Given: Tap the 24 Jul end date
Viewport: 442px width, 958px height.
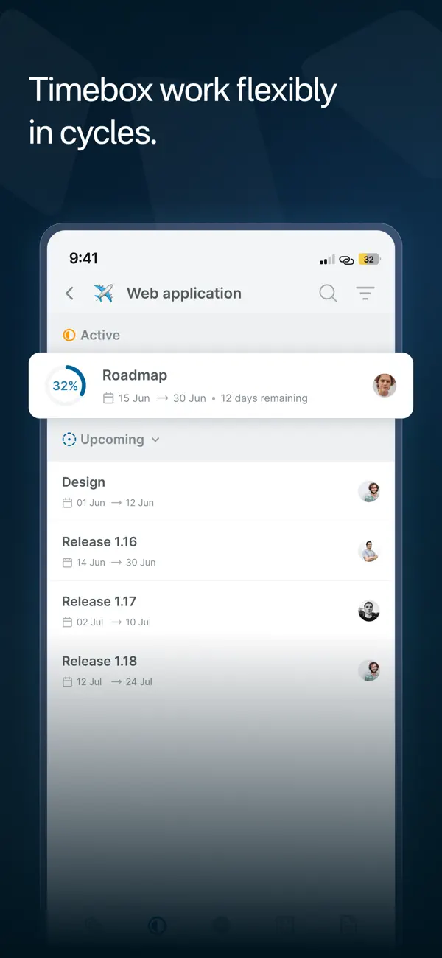Looking at the screenshot, I should pos(139,682).
